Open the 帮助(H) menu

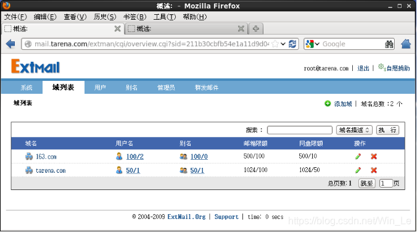pyautogui.click(x=195, y=17)
